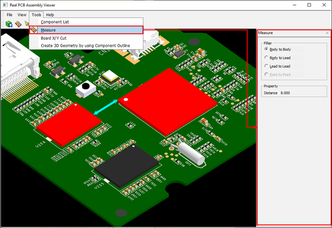Open the Help menu
332x228 pixels.
50,15
